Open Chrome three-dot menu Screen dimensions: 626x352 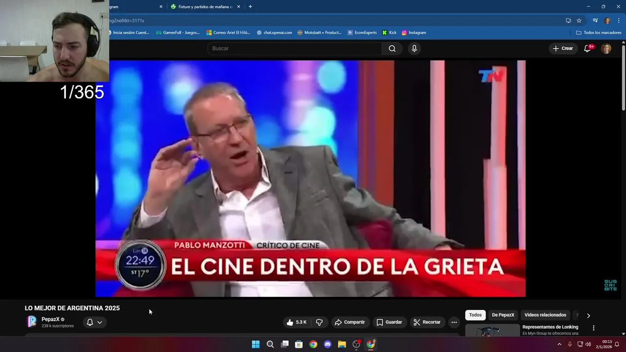[619, 21]
